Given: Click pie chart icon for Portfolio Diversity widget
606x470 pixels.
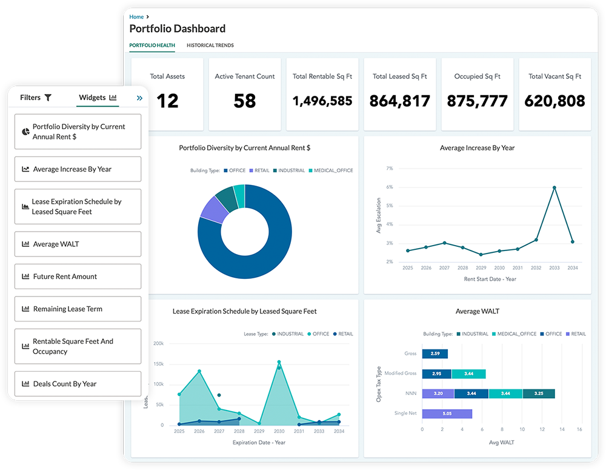Looking at the screenshot, I should pyautogui.click(x=25, y=132).
